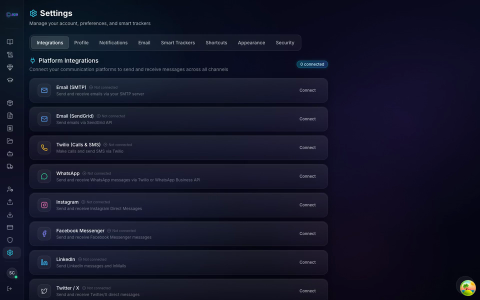
Task: Click the robot icon in sidebar
Action: (x=10, y=153)
